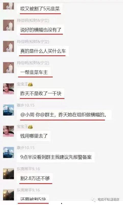Tap avatar beside "哎又被割了5元韭菜" message
This screenshot has width=123, height=205.
(x=8, y=6)
